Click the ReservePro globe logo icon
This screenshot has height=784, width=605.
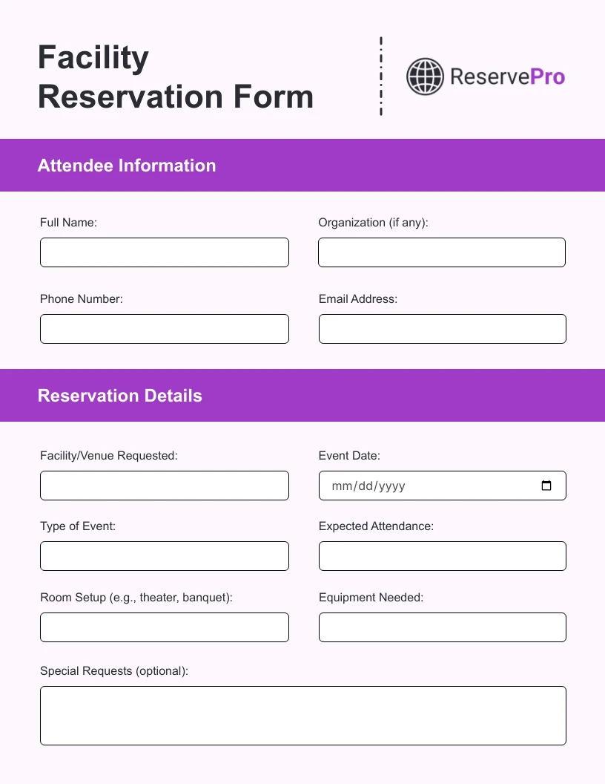(x=424, y=76)
